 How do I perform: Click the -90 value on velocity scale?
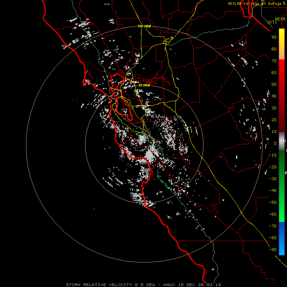[273, 250]
